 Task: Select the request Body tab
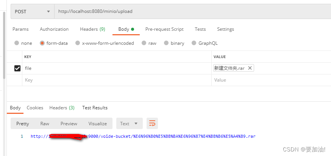tap(126, 29)
